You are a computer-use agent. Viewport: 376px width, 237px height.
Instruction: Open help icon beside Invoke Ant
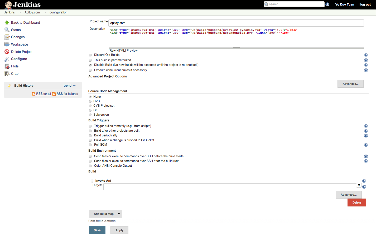364,181
